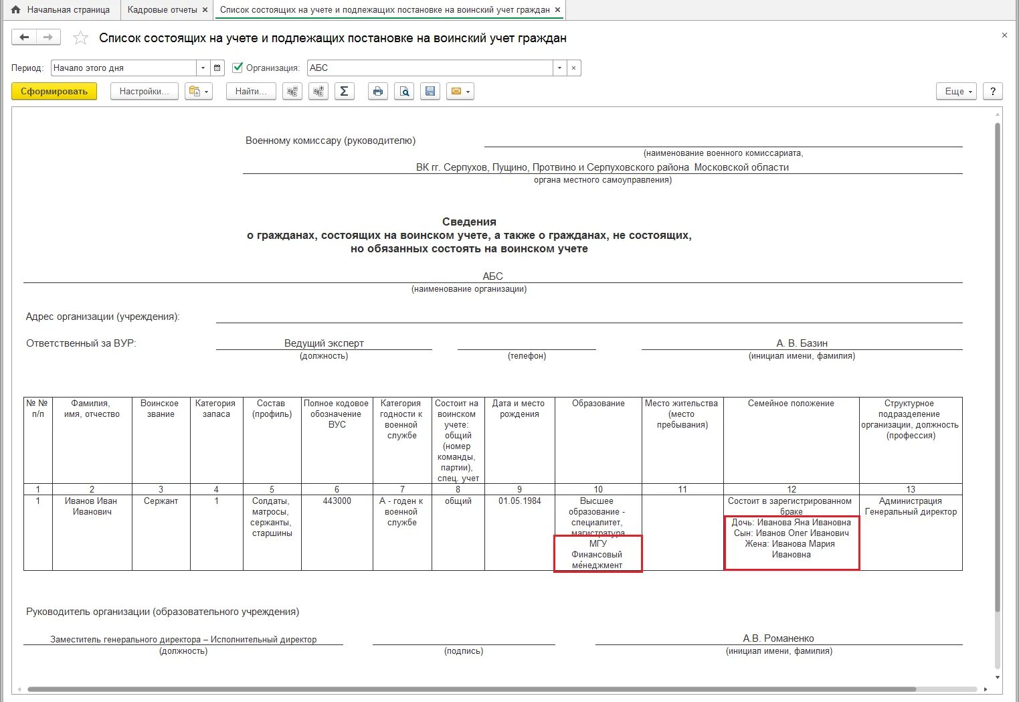Screen dimensions: 1019x702
Task: Add report to favorites with the star
Action: tap(80, 38)
